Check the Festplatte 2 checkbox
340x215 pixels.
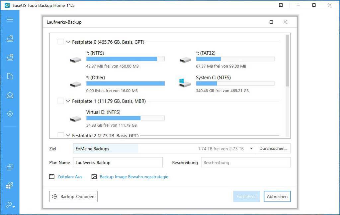click(x=61, y=135)
